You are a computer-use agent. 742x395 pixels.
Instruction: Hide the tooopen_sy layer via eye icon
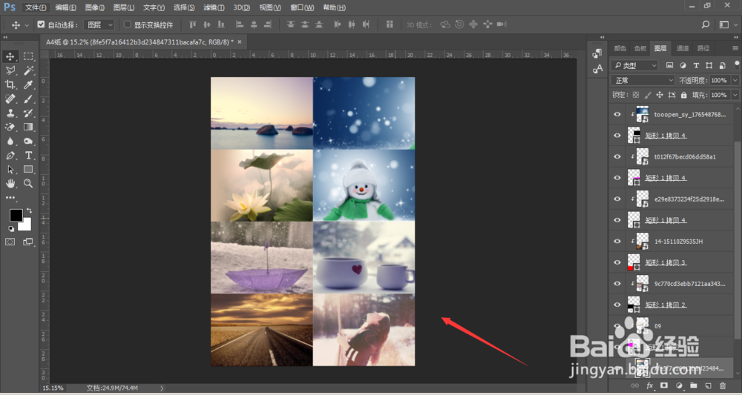[x=617, y=114]
